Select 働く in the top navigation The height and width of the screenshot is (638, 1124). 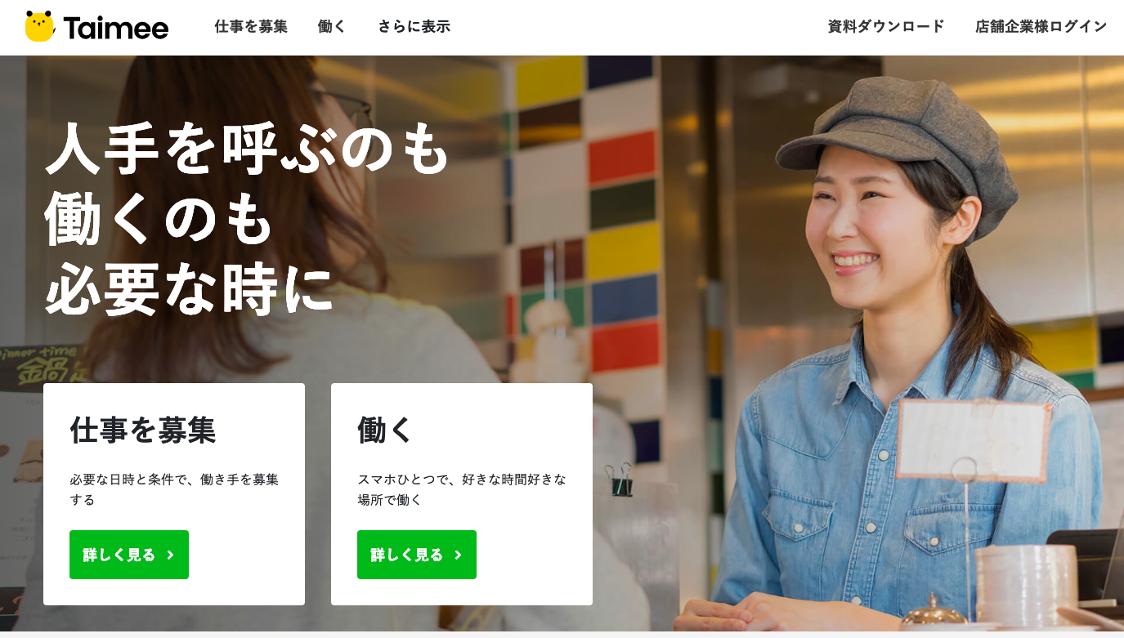332,26
